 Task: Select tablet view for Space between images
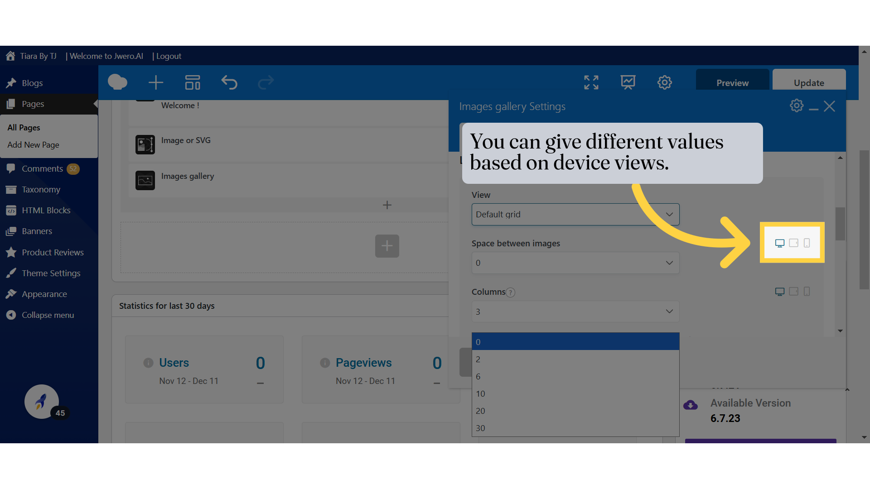[794, 243]
